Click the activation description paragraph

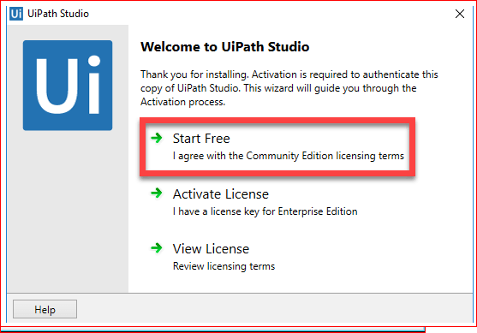pos(289,88)
